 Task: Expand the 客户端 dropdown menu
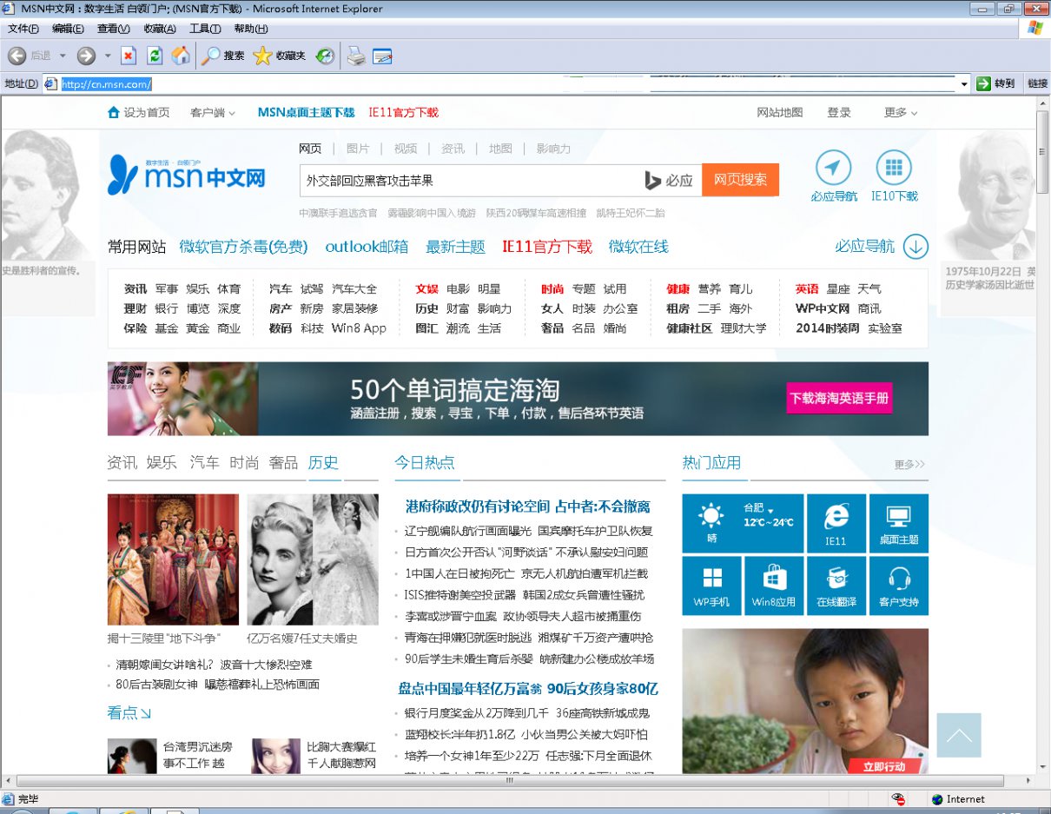pyautogui.click(x=213, y=113)
